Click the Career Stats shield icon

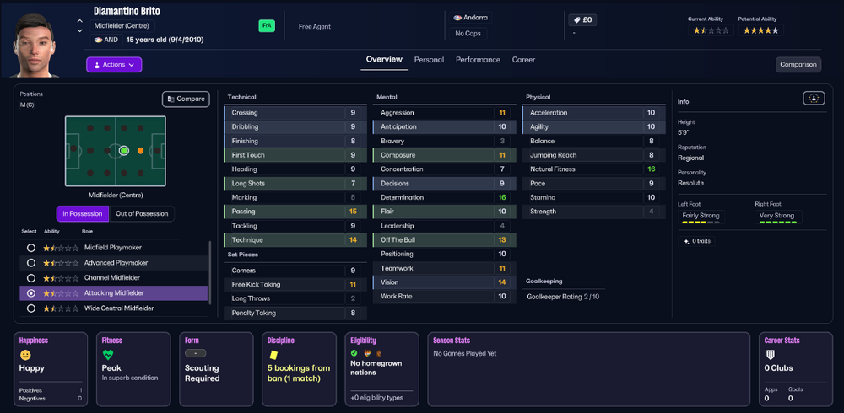click(x=770, y=355)
